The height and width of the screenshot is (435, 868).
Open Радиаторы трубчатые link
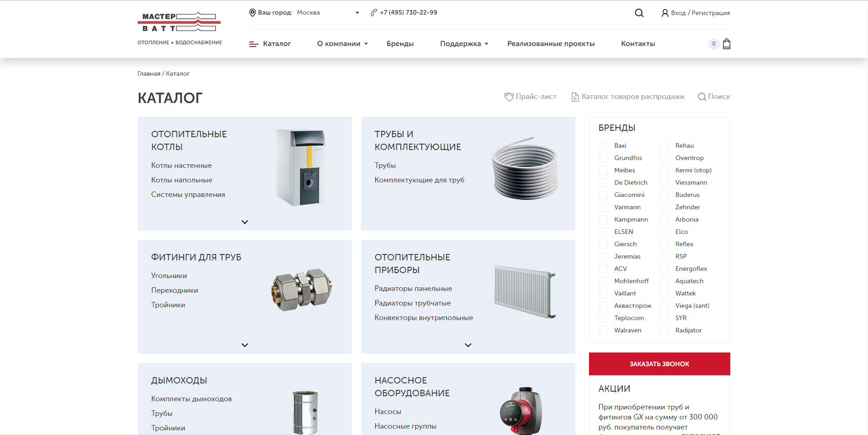[413, 303]
